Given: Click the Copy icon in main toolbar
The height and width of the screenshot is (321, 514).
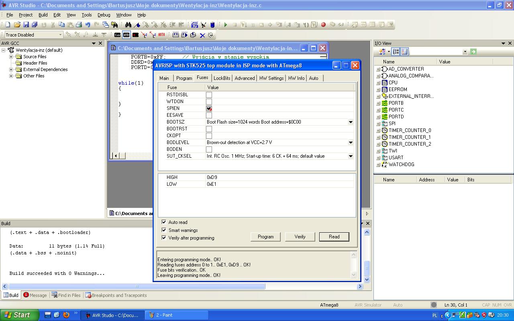Looking at the screenshot, I should pyautogui.click(x=61, y=24).
